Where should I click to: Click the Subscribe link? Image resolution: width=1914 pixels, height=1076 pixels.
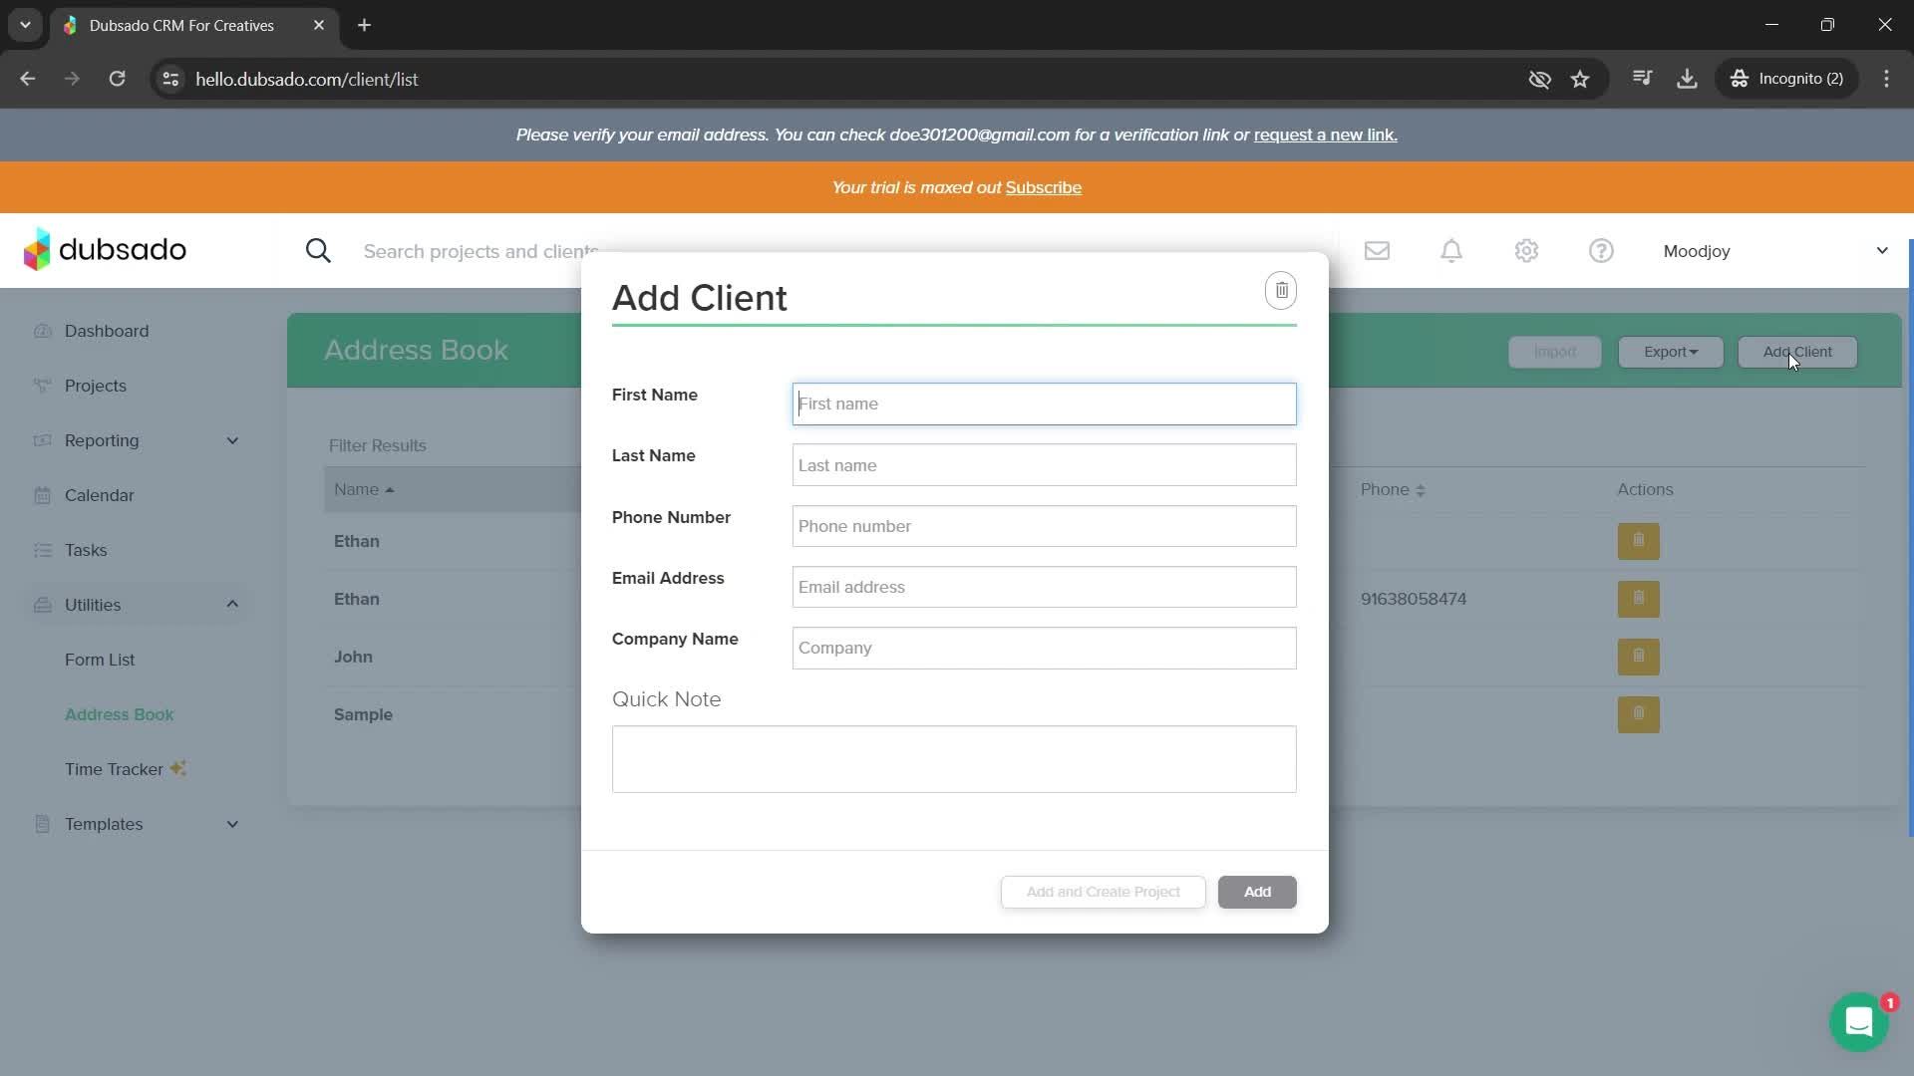tap(1043, 187)
